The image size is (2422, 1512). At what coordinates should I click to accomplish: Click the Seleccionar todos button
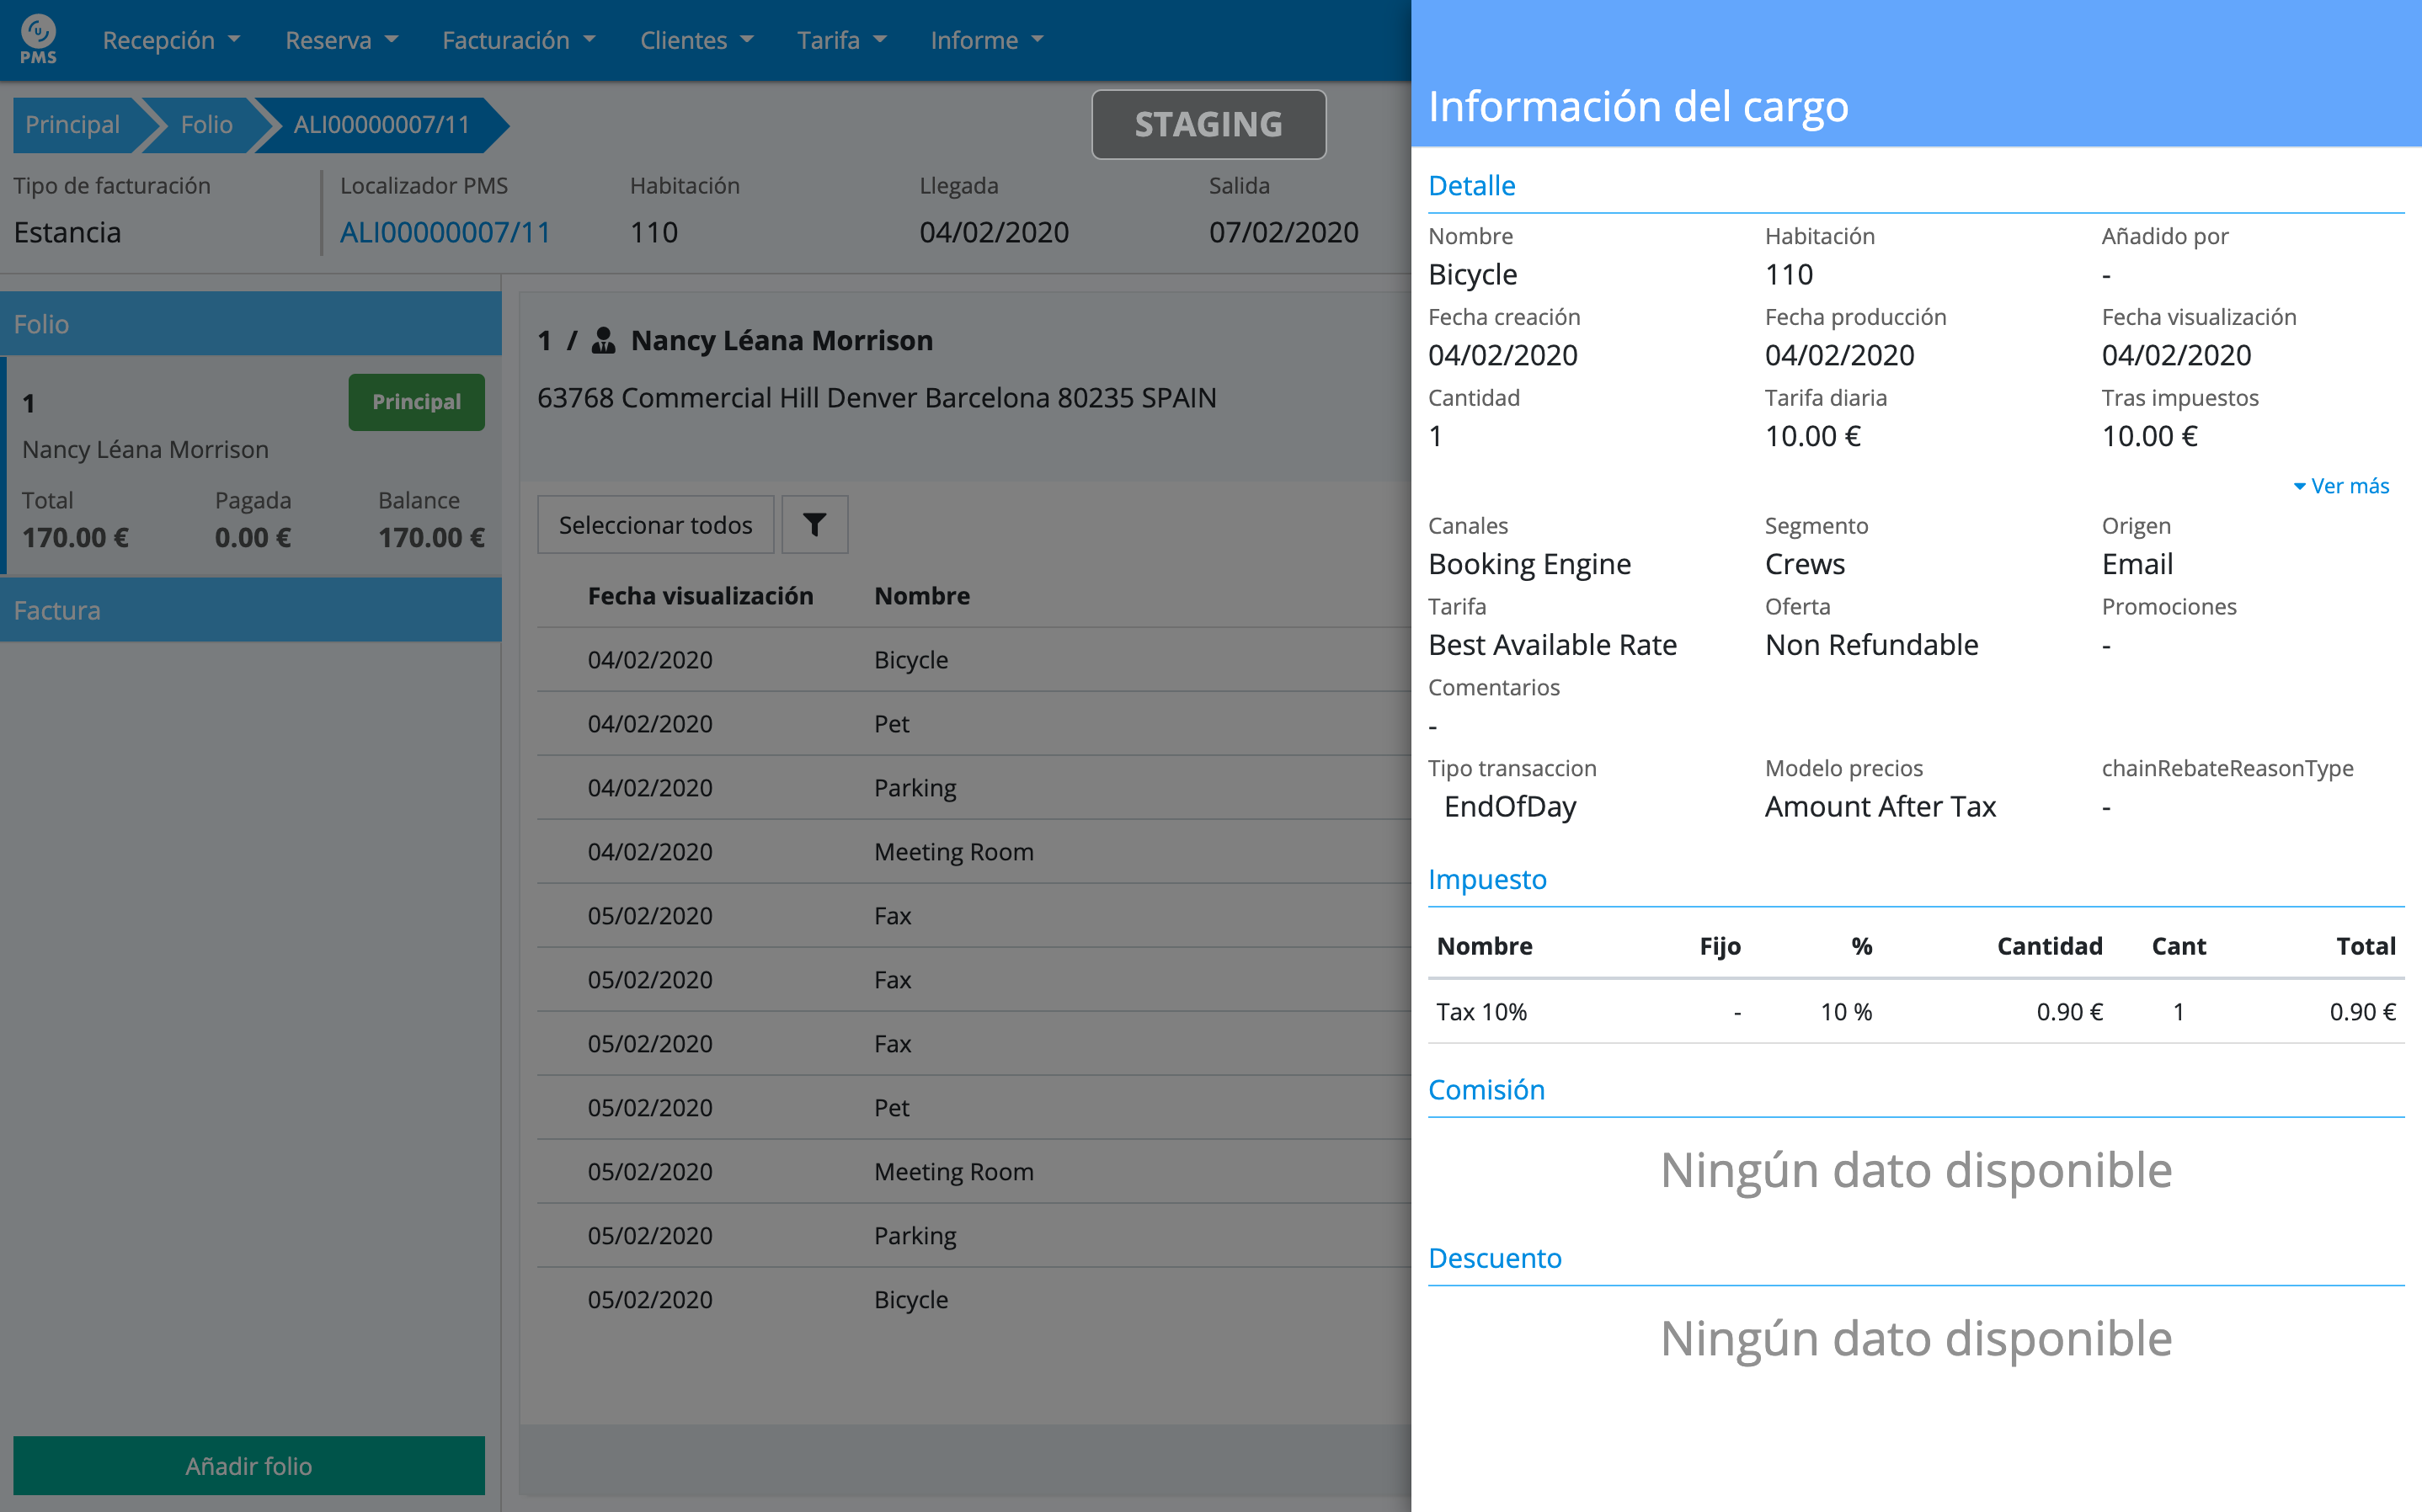(x=655, y=525)
